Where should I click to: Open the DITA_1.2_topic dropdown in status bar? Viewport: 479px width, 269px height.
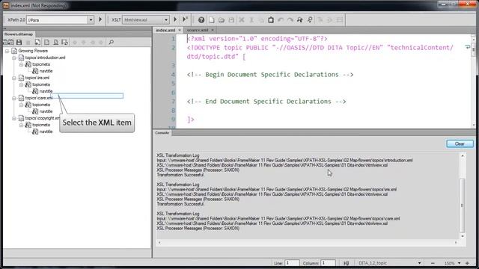click(419, 263)
